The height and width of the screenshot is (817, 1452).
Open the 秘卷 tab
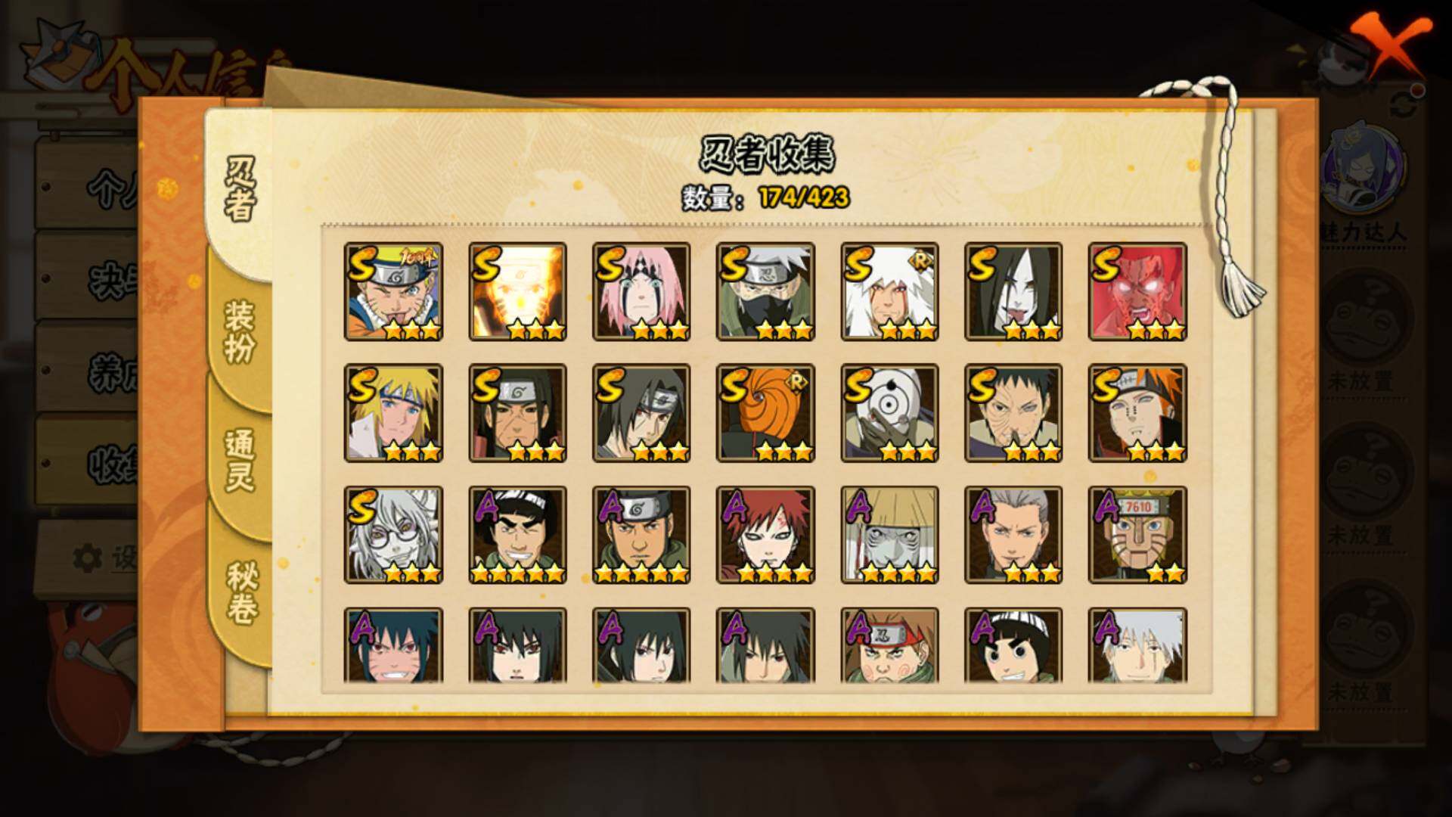tap(242, 592)
